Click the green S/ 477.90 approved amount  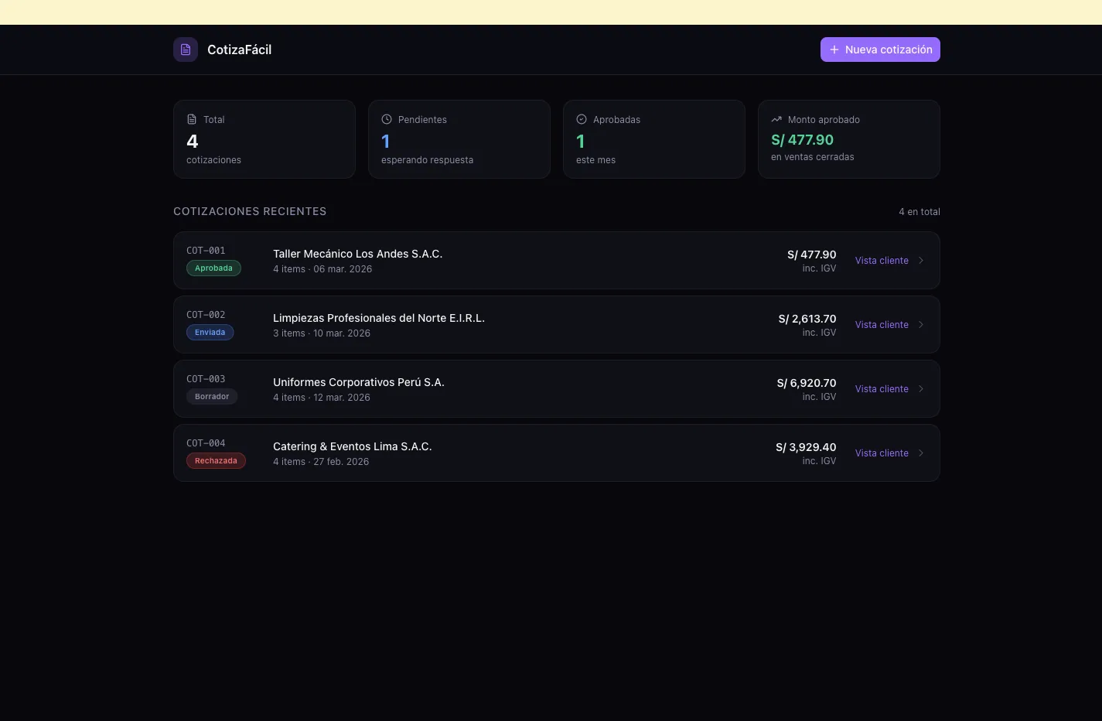[x=802, y=140]
